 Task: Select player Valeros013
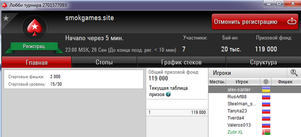[255, 125]
